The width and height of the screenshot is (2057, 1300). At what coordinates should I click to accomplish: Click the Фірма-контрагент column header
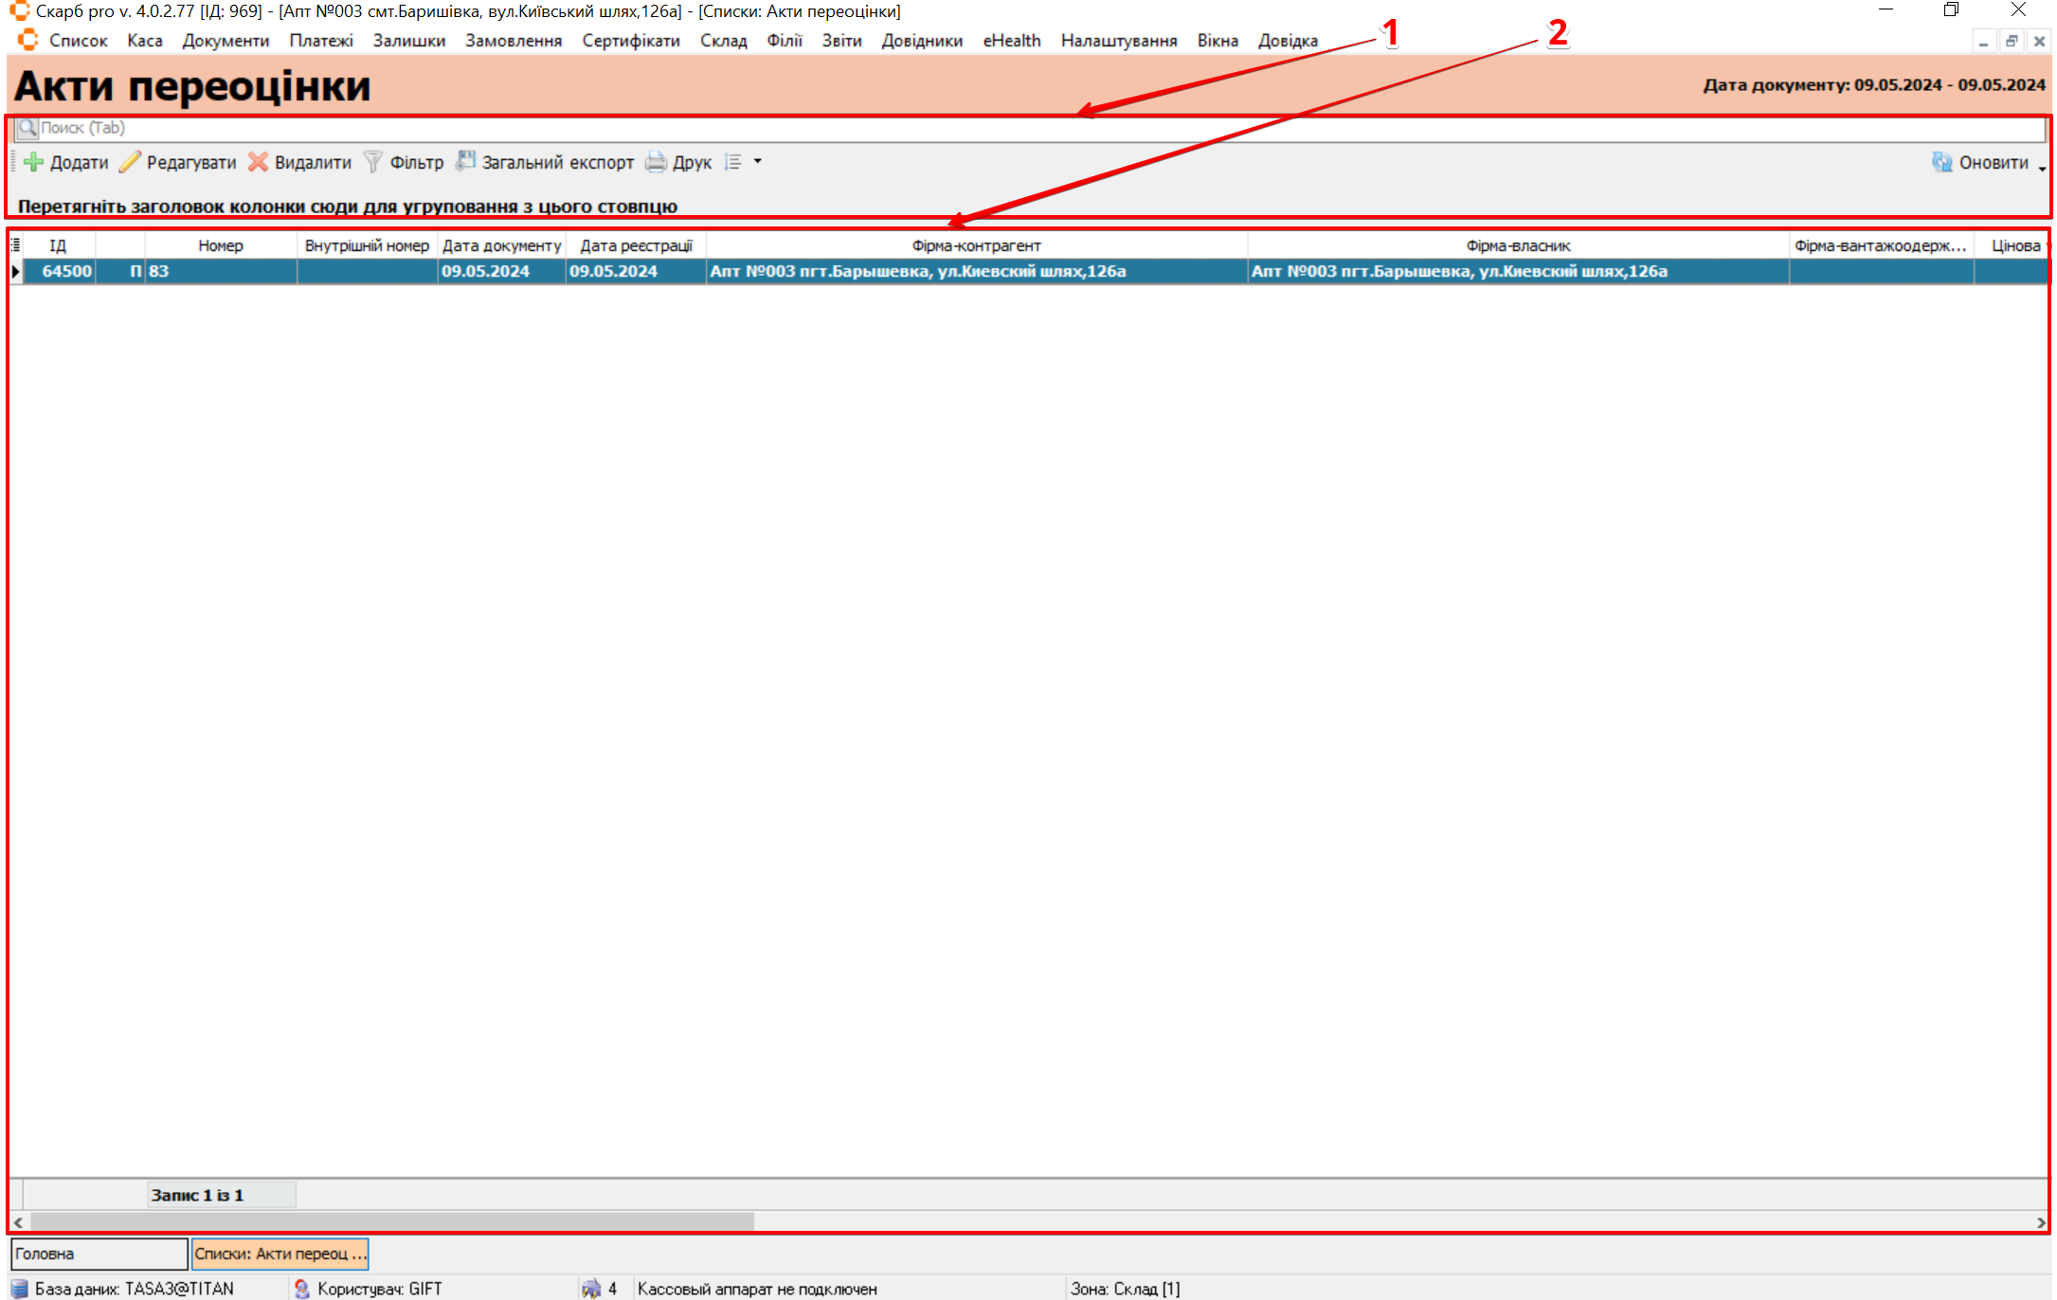pos(976,245)
